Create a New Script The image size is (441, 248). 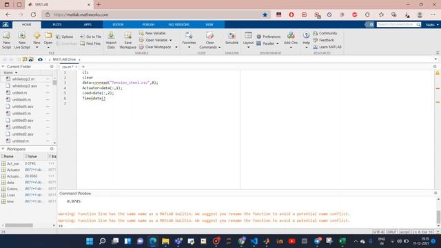tap(6, 40)
